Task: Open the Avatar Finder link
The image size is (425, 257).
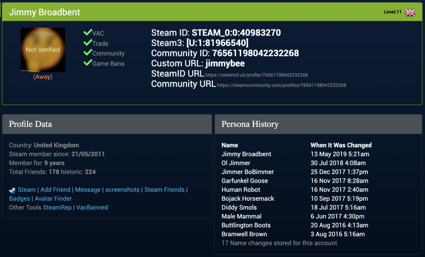Action: coord(53,199)
